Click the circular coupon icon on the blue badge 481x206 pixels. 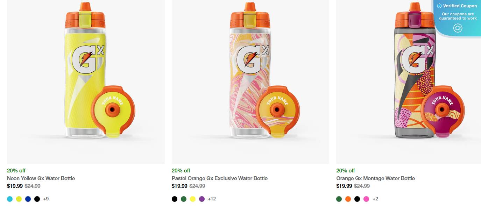point(458,28)
